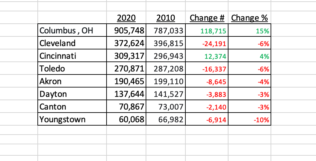
Task: Click Cincinnati 2020 value 309,317
Action: (x=126, y=55)
